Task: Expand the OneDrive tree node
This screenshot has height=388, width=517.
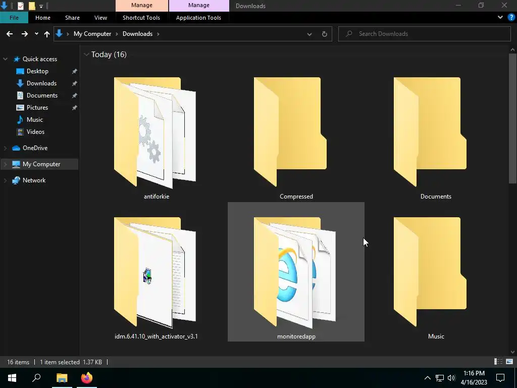Action: point(5,148)
